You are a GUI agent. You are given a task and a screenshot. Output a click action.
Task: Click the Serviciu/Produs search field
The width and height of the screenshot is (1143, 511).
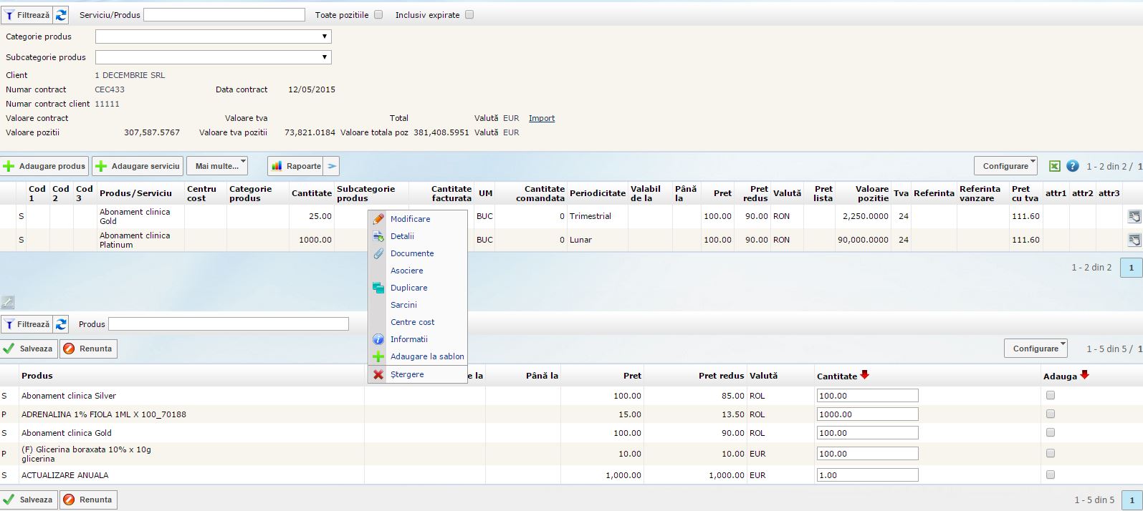pyautogui.click(x=224, y=14)
